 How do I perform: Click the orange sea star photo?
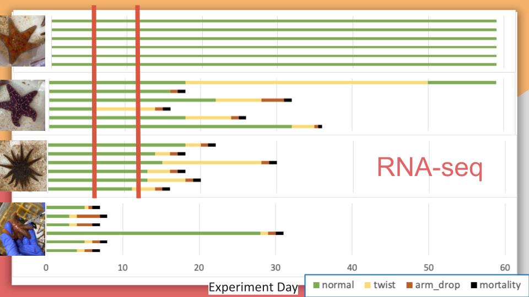coord(23,41)
